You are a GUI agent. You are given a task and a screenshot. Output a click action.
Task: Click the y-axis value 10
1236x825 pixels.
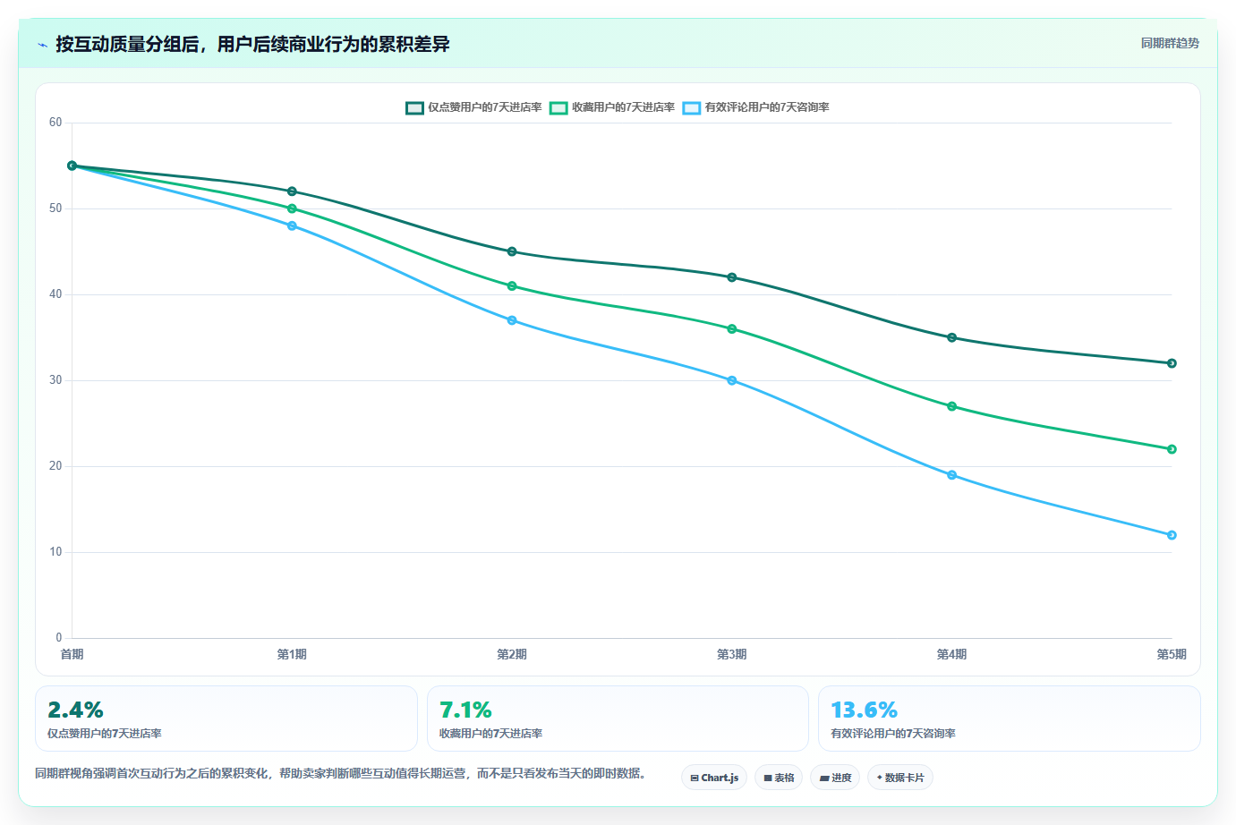(55, 552)
